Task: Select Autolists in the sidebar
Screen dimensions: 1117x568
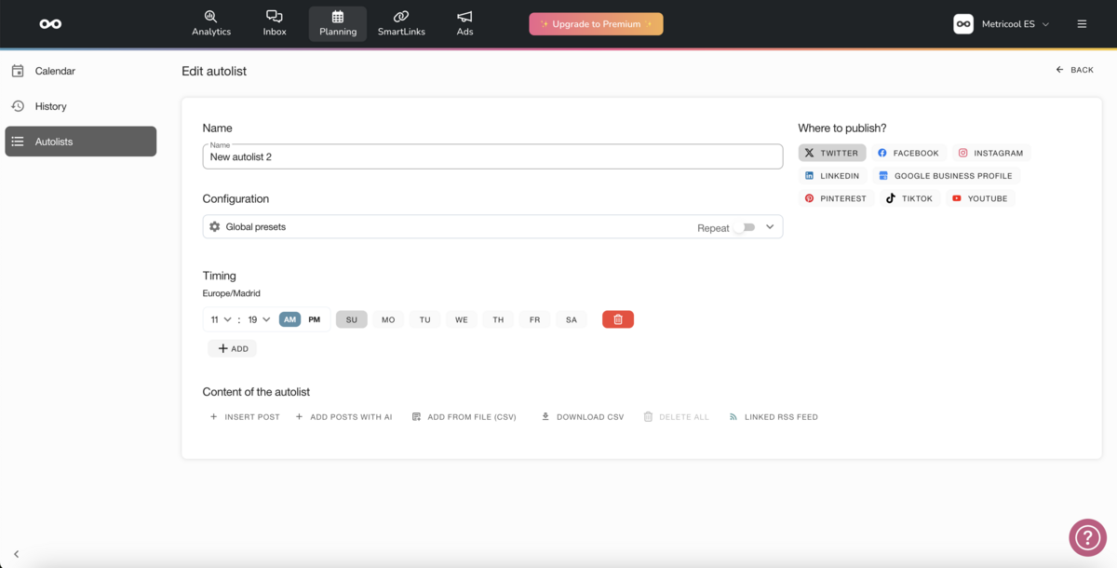Action: tap(81, 142)
